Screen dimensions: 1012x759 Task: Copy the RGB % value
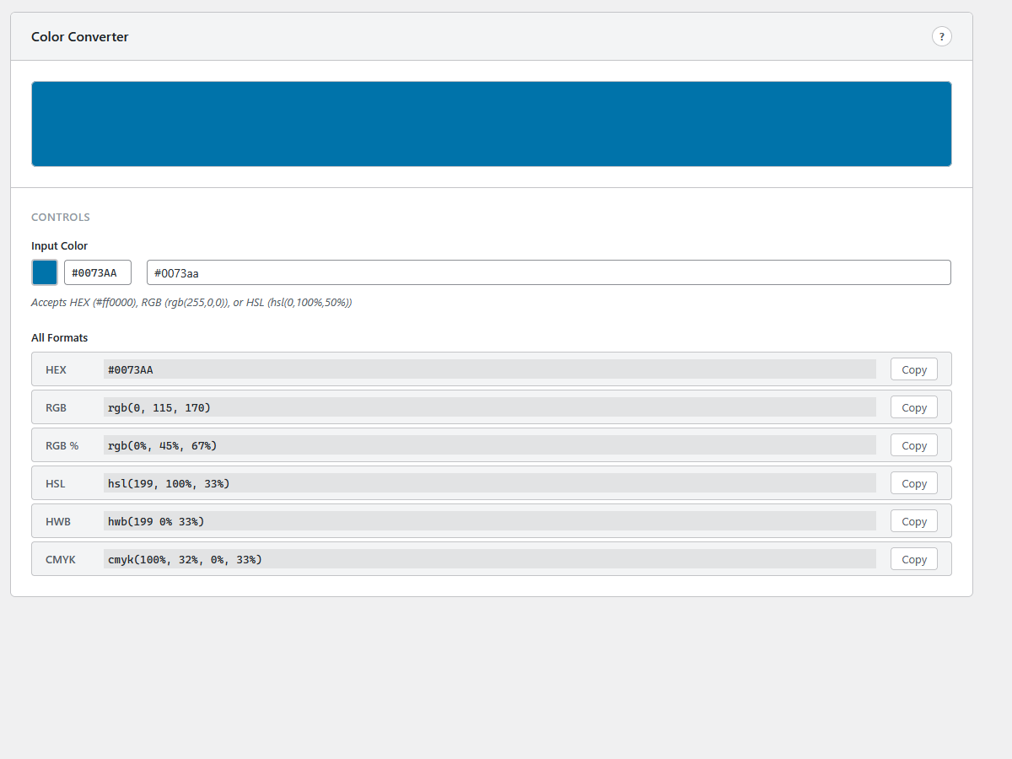913,444
